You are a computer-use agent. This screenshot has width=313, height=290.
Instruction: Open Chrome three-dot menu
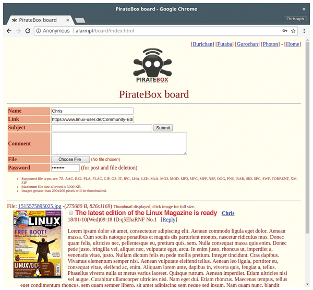click(x=304, y=31)
